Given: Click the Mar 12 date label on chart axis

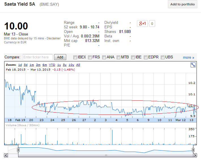Looking at the screenshot, I should [x=181, y=120].
